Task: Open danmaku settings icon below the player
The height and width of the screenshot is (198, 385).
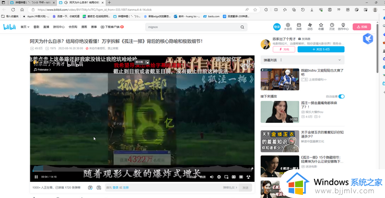Action: tap(99, 188)
